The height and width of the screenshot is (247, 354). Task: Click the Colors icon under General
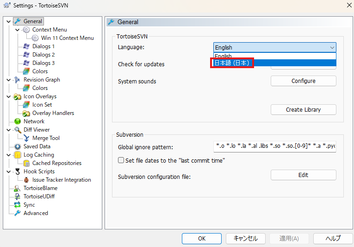point(26,71)
